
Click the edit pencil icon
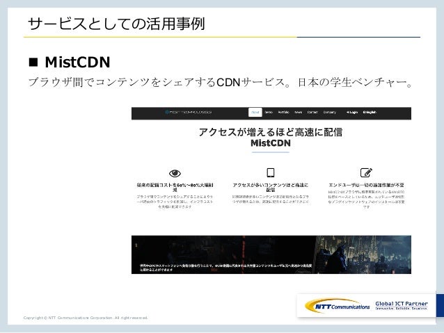(x=366, y=172)
